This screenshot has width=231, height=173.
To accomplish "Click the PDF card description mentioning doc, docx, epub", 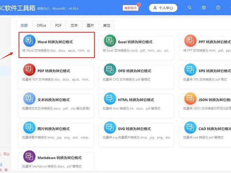I will click(56, 80).
